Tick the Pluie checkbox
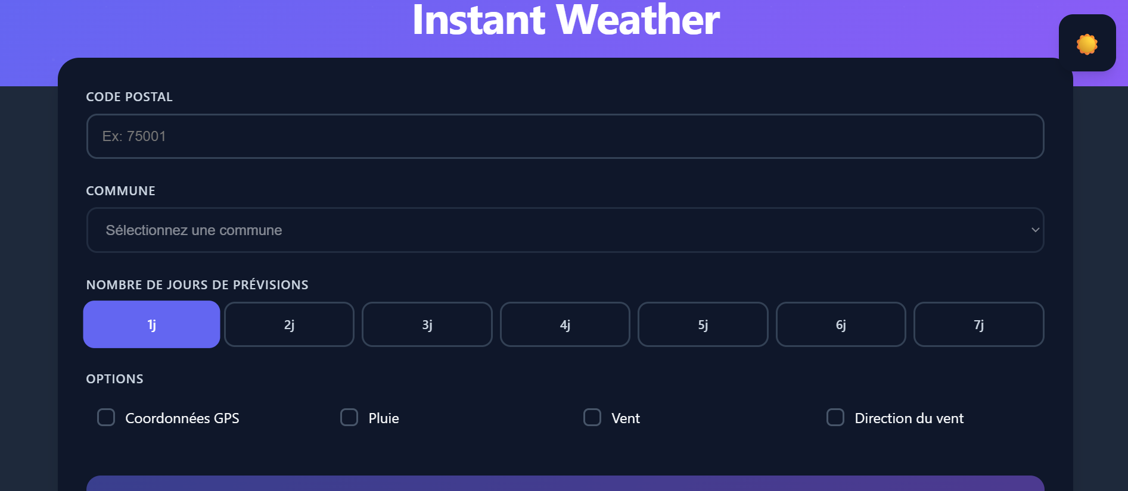The image size is (1128, 491). pos(349,417)
